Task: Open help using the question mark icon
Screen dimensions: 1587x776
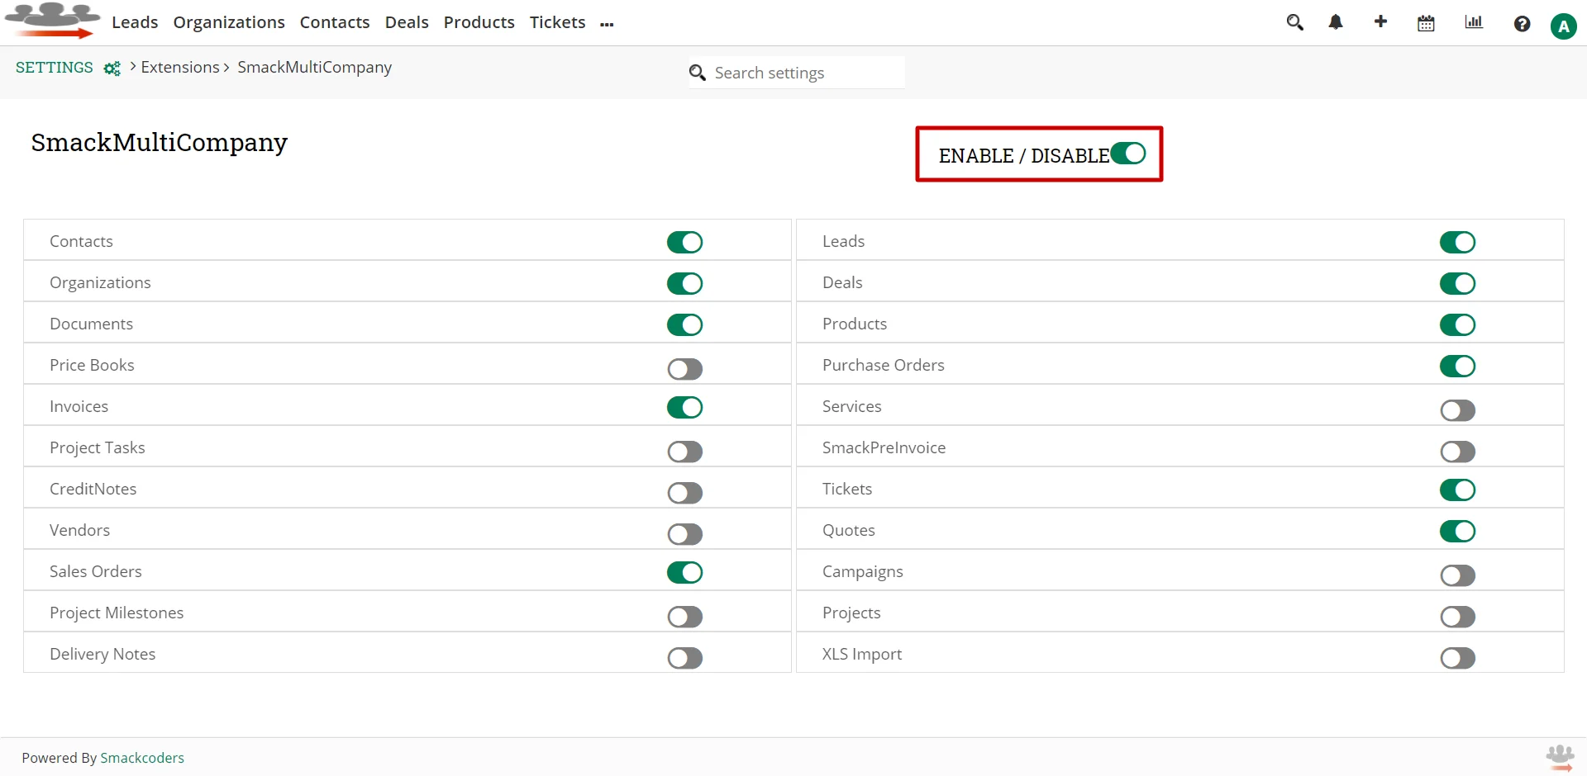Action: 1523,23
